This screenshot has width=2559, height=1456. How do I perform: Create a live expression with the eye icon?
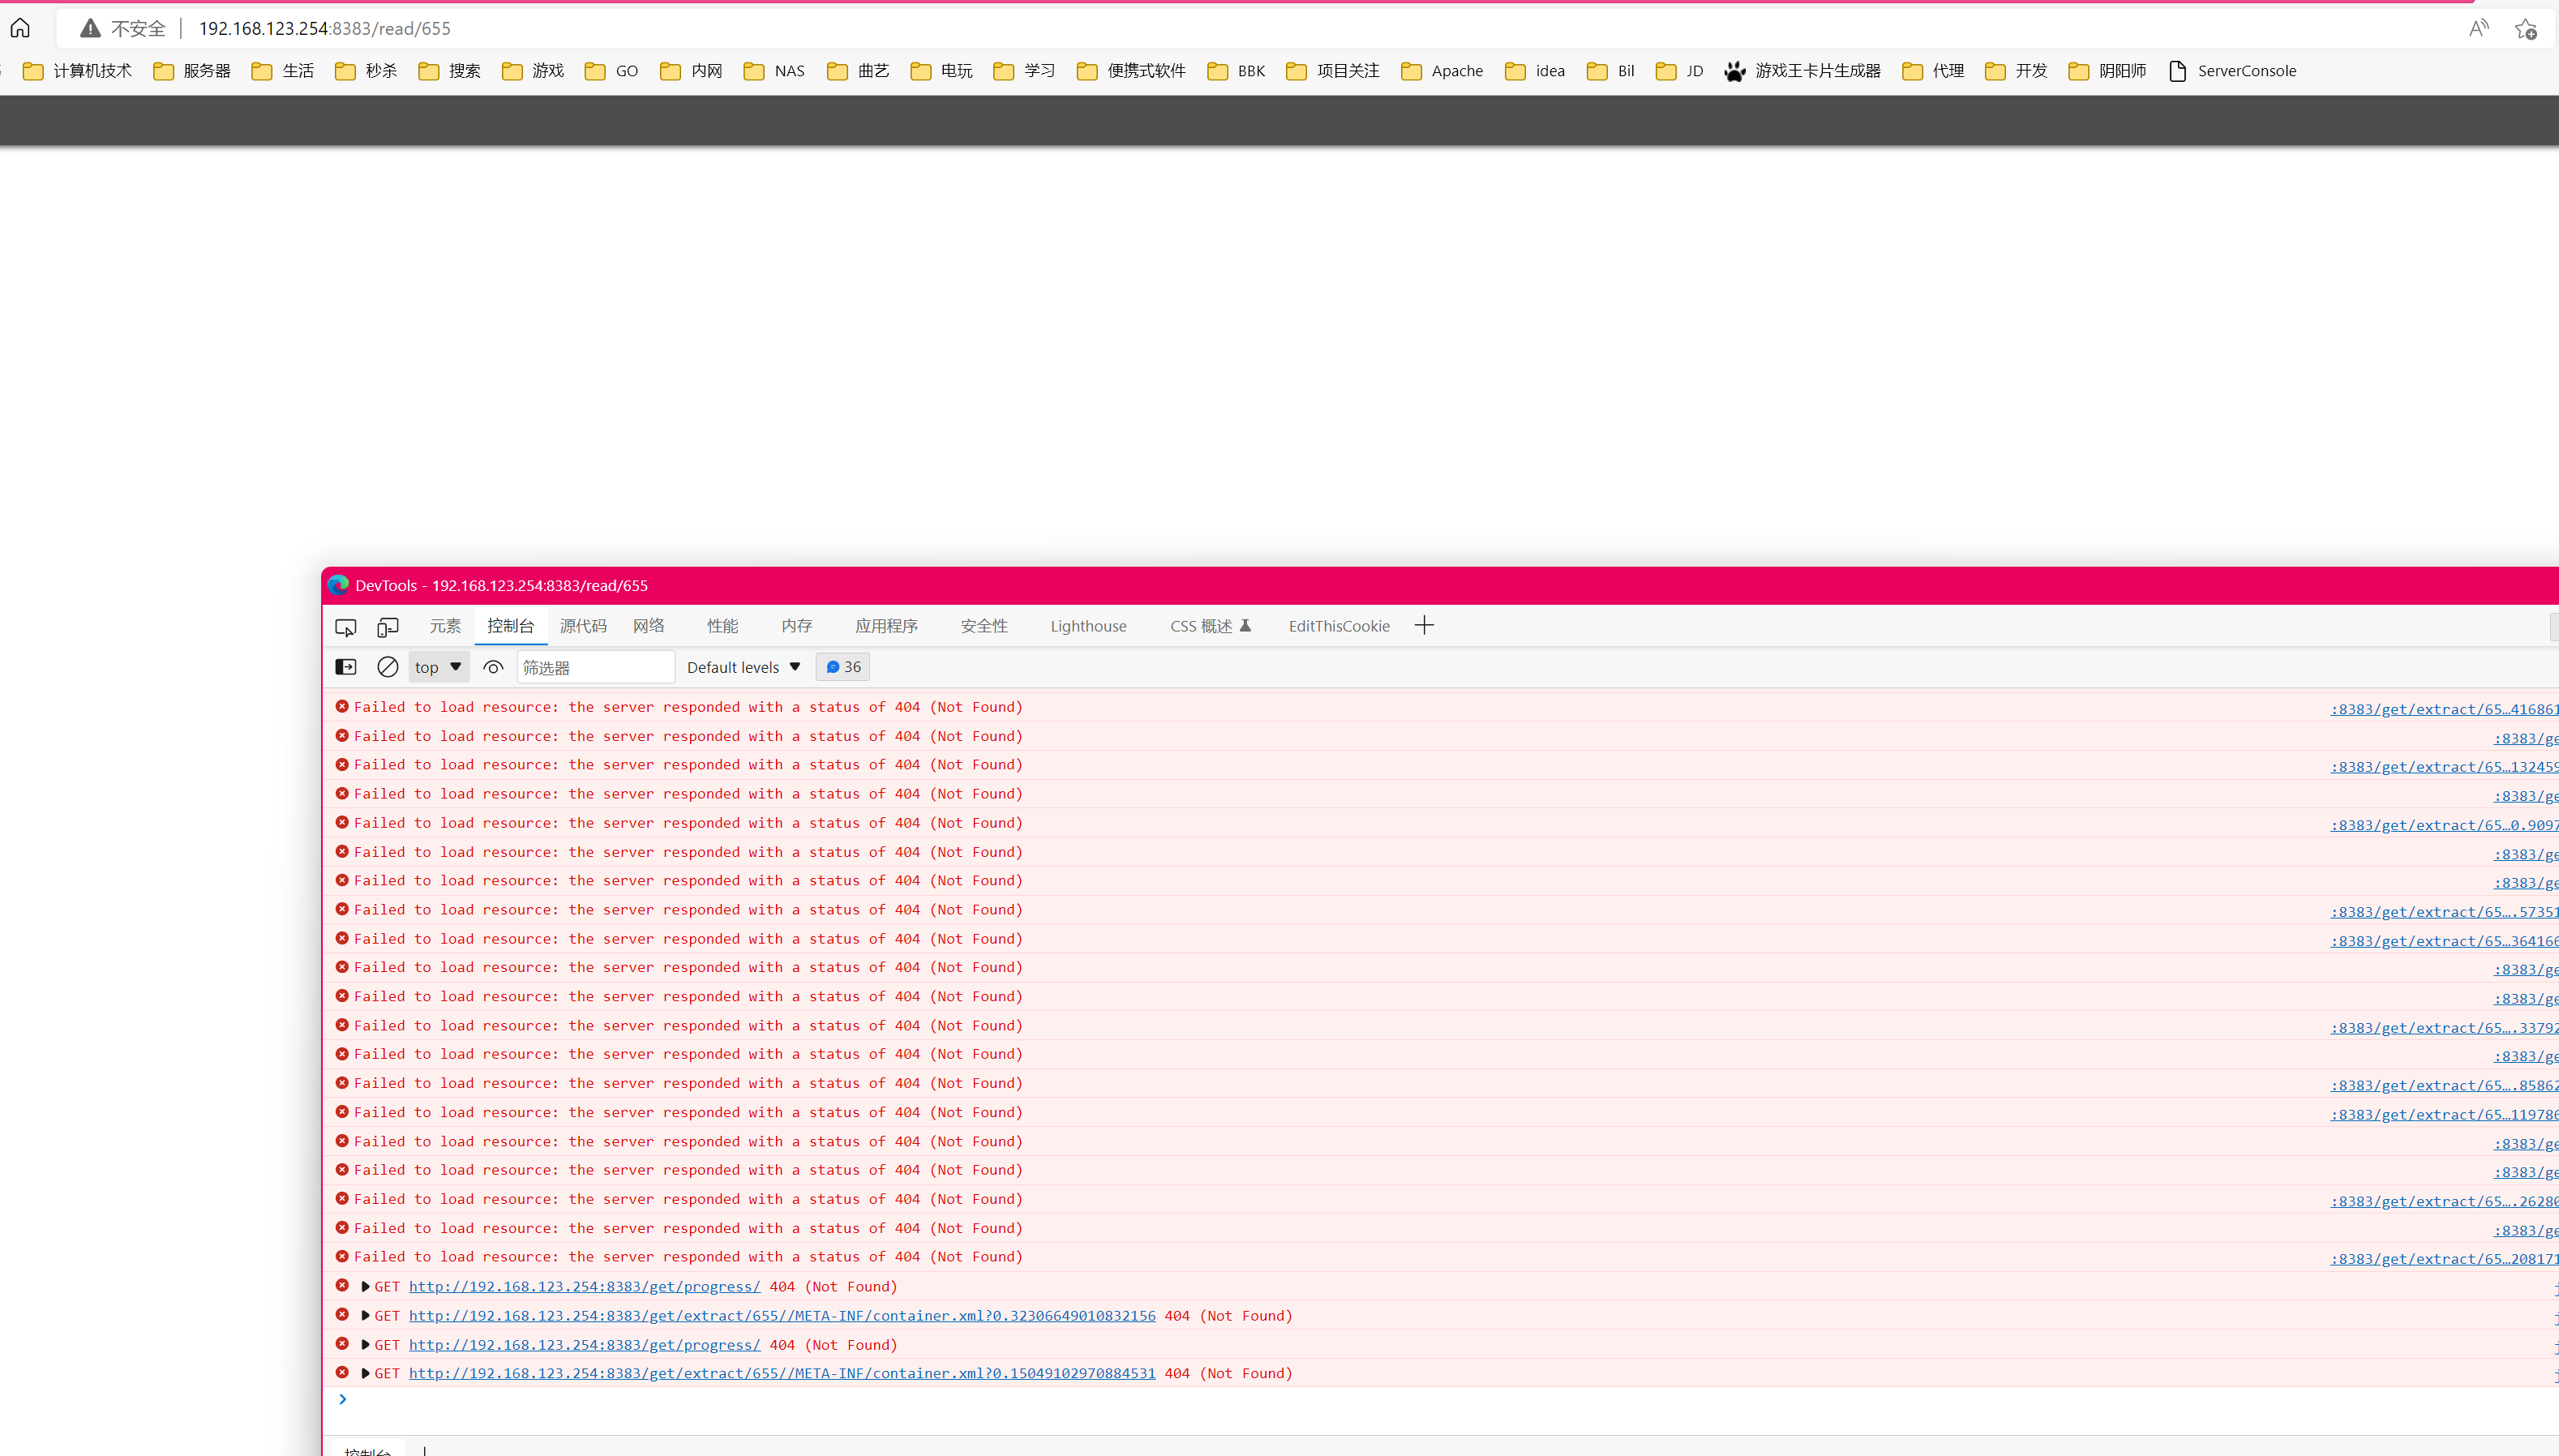coord(492,666)
